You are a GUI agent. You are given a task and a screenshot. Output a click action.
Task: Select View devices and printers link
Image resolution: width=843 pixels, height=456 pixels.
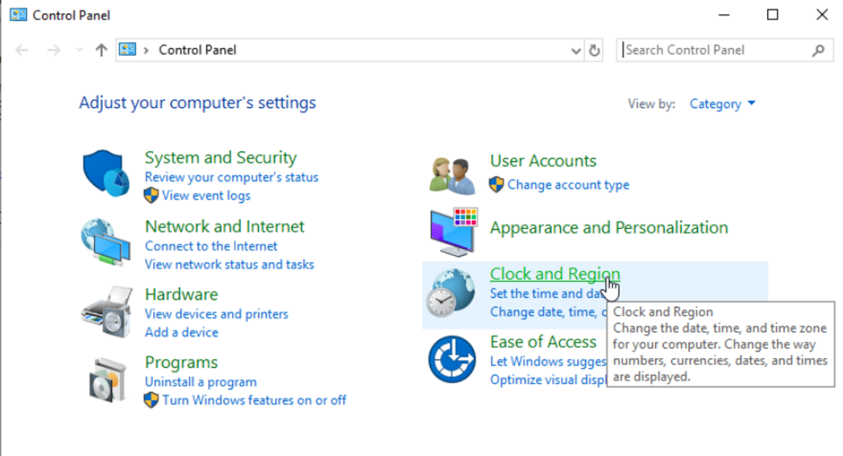pyautogui.click(x=217, y=314)
